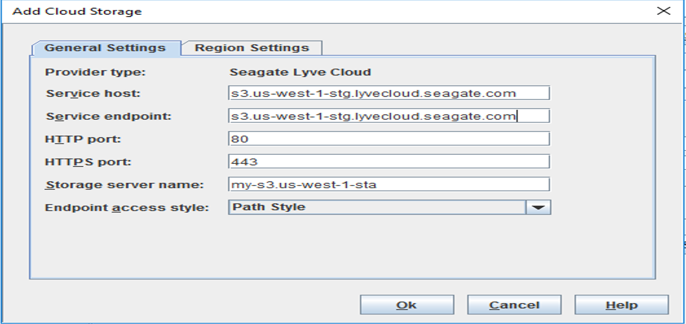Click the HTTP port field containing 80
686x324 pixels.
388,139
